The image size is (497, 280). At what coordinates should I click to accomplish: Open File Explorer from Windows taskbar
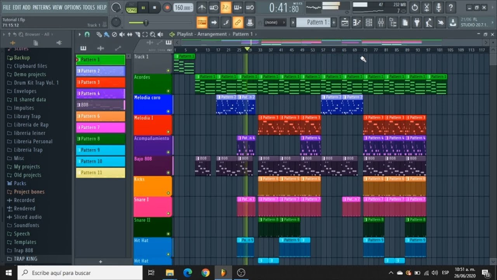(x=170, y=273)
